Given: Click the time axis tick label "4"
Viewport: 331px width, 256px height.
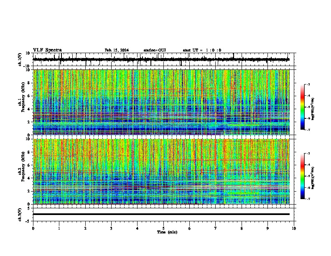Looking at the screenshot, I should (x=137, y=228).
